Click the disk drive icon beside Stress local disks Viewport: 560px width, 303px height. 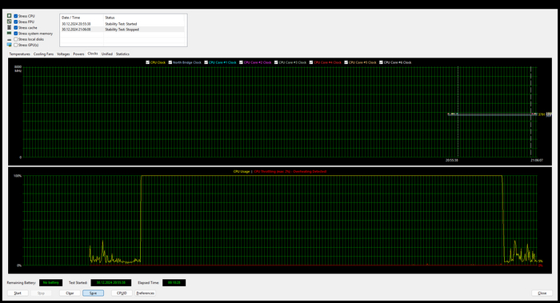click(10, 39)
